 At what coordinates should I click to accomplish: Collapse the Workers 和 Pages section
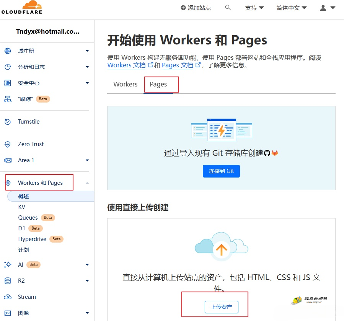(x=87, y=183)
